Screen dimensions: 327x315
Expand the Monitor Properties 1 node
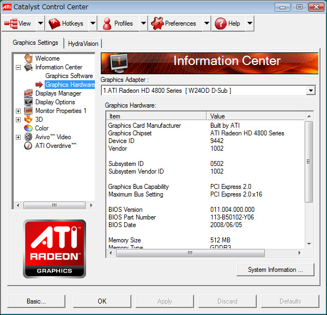[19, 111]
